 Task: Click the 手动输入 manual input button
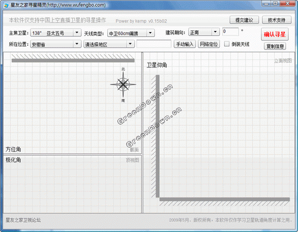(185, 44)
